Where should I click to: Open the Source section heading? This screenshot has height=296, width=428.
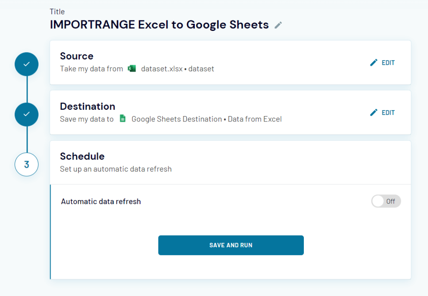77,56
